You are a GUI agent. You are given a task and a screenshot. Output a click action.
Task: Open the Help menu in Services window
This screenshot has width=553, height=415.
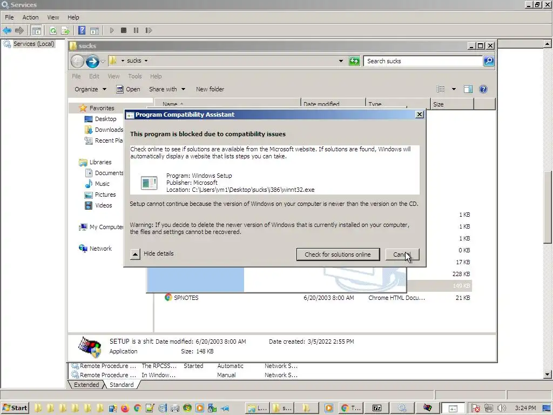(x=73, y=17)
